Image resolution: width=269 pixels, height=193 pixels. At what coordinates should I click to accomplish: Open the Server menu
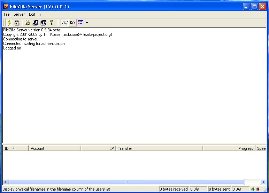pos(19,14)
